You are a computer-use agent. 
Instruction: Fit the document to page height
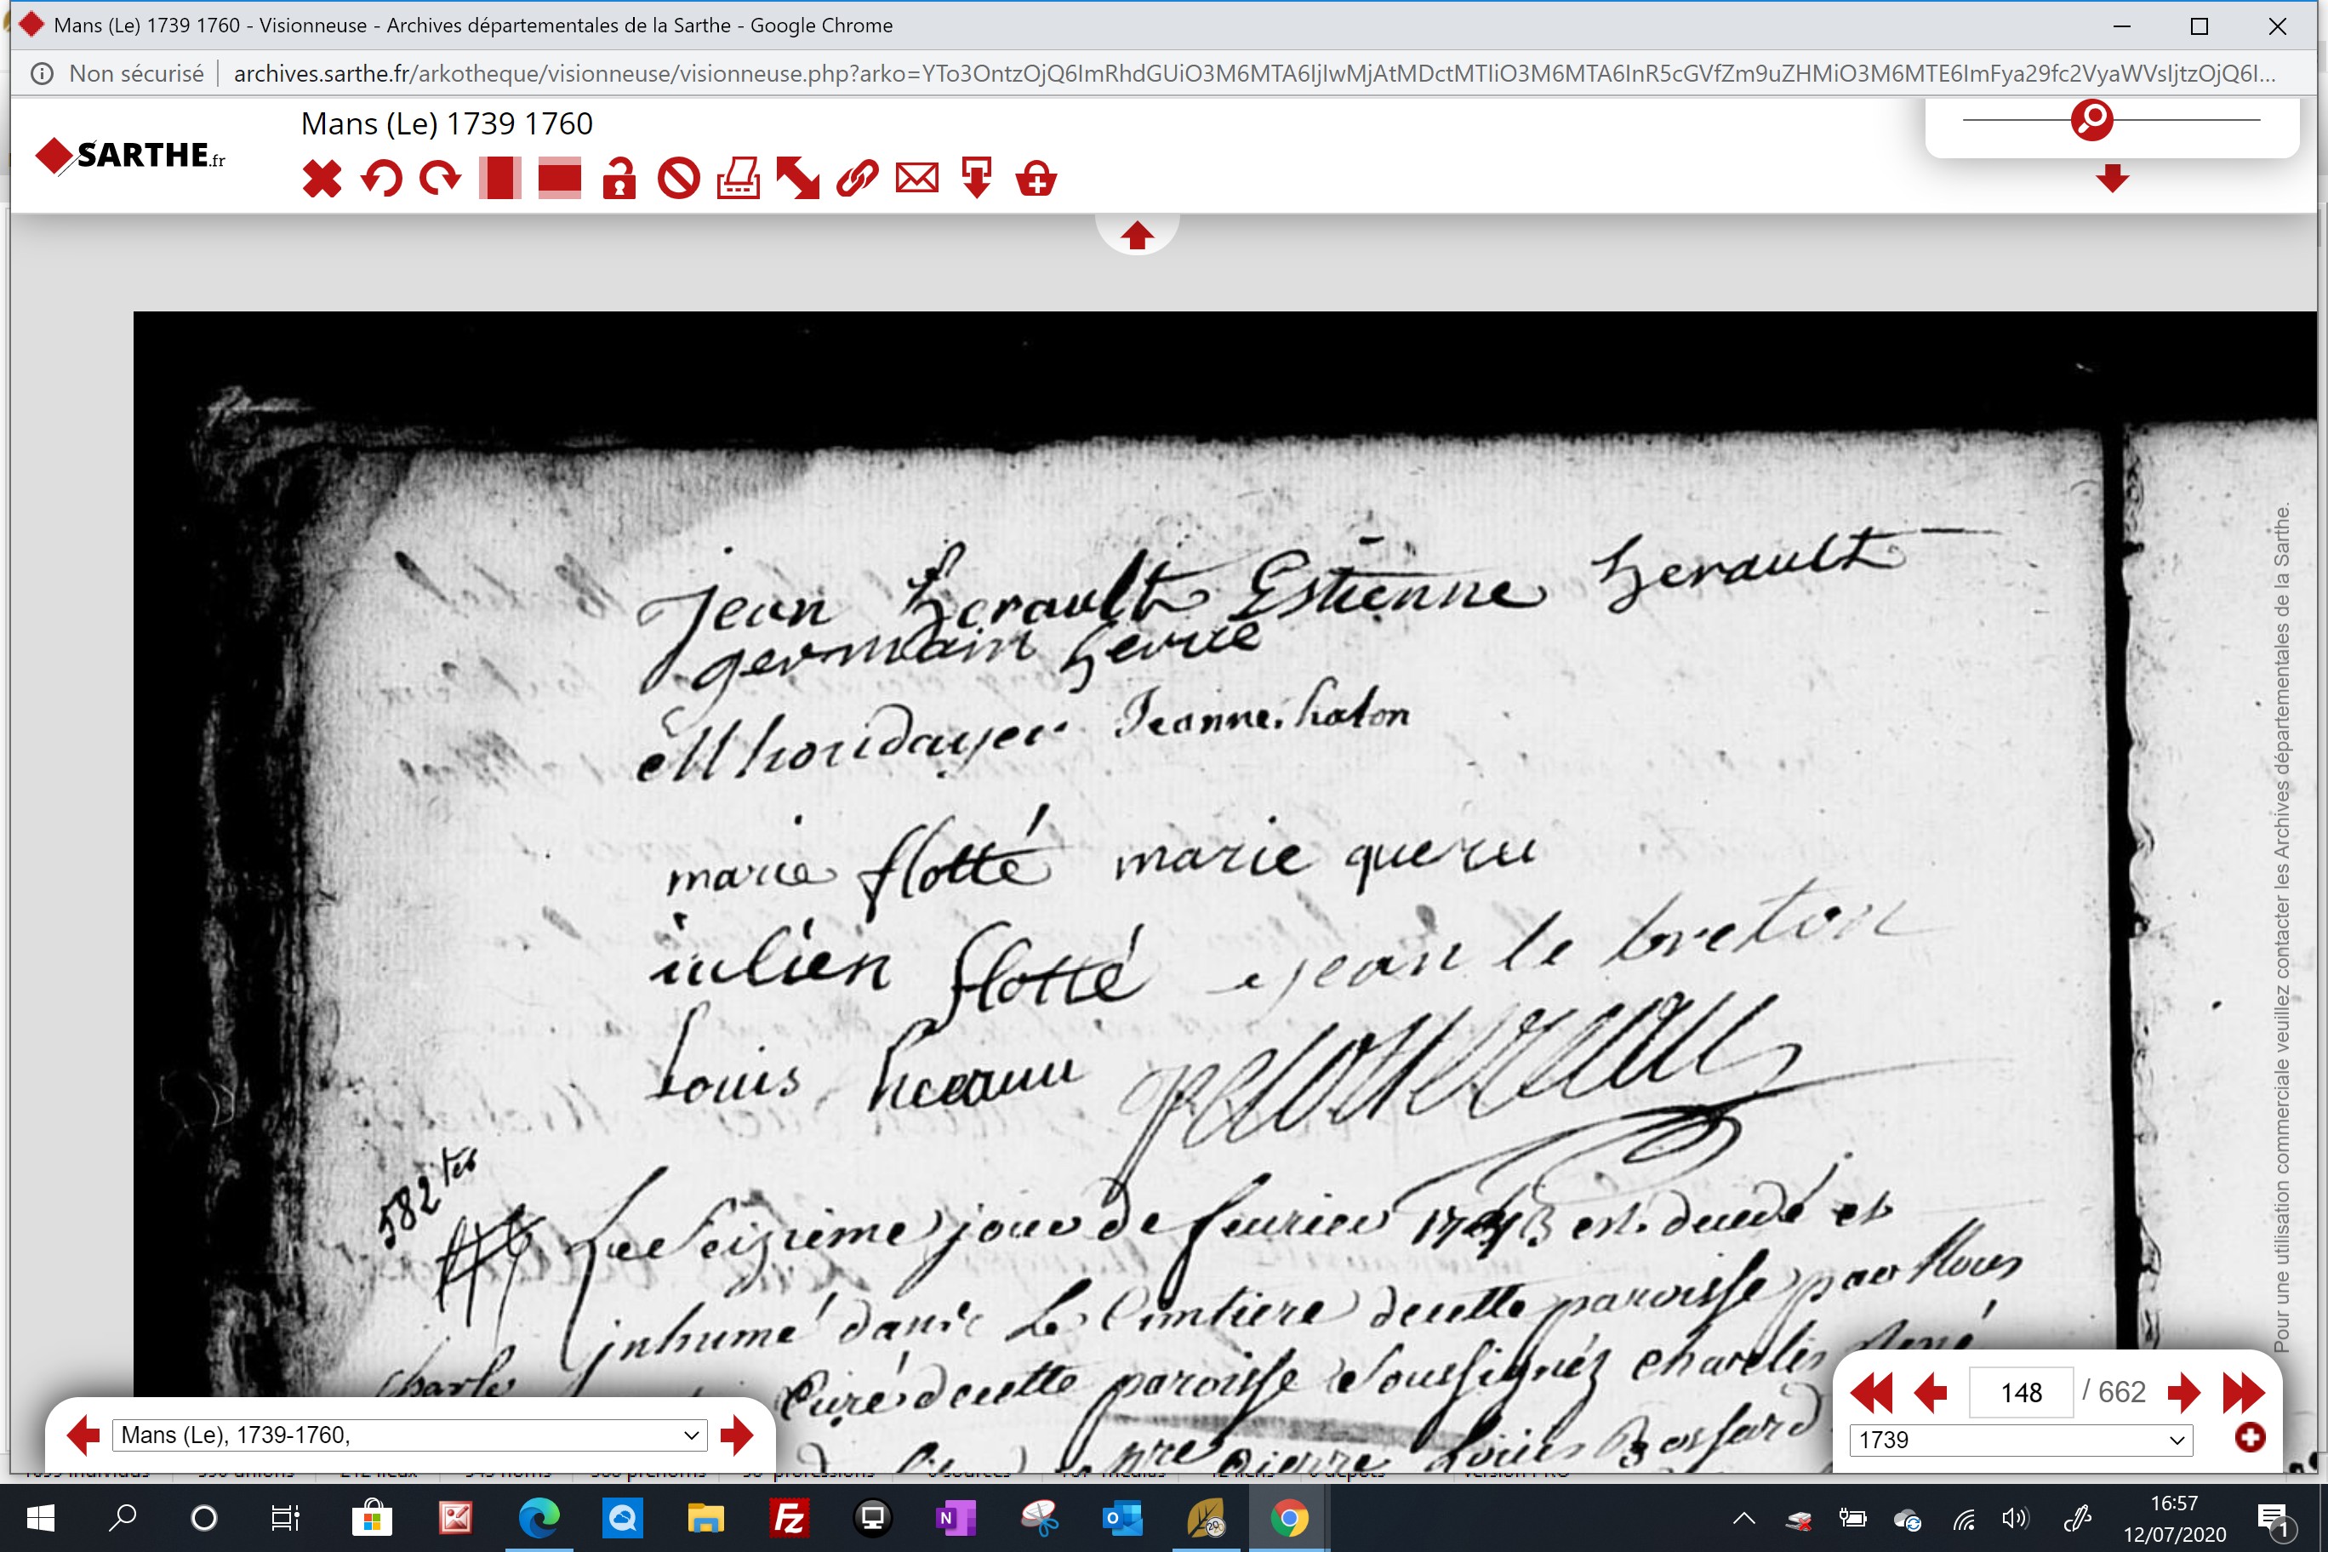499,180
